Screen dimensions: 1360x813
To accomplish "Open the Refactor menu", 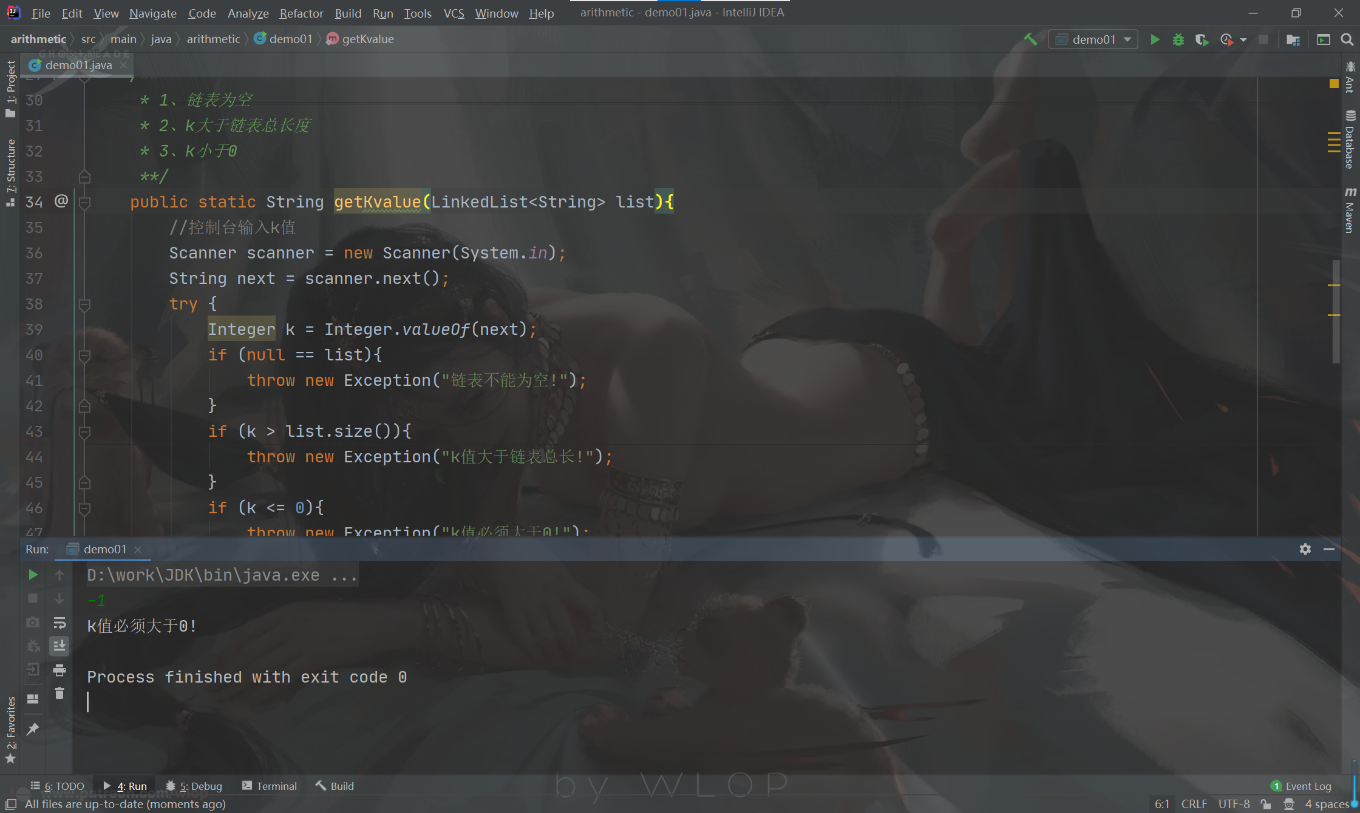I will pyautogui.click(x=301, y=13).
